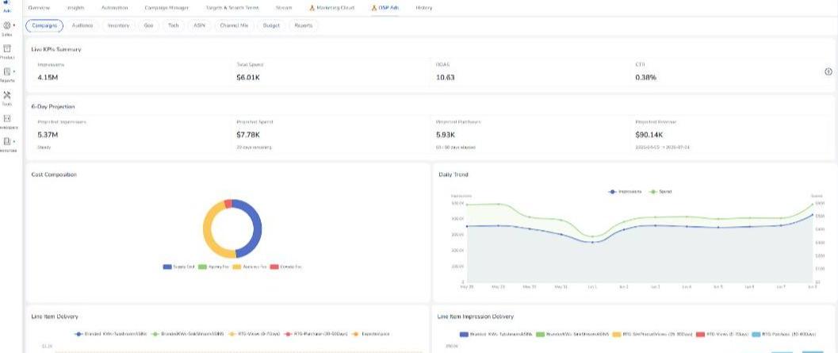This screenshot has height=353, width=838.
Task: Toggle Audience Fee legend in Cost Composition
Action: click(x=250, y=267)
